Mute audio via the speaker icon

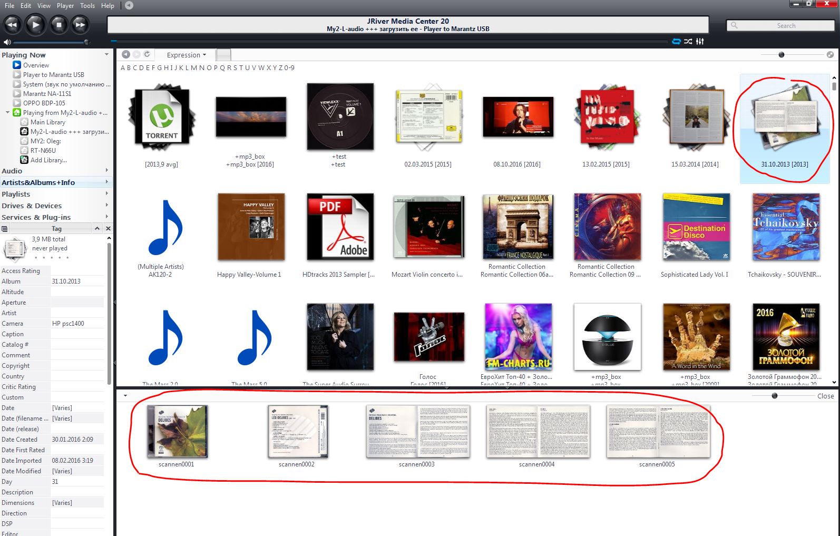[7, 42]
